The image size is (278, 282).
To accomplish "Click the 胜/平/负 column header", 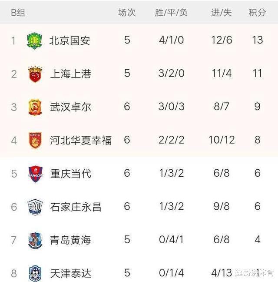I will 171,13.
